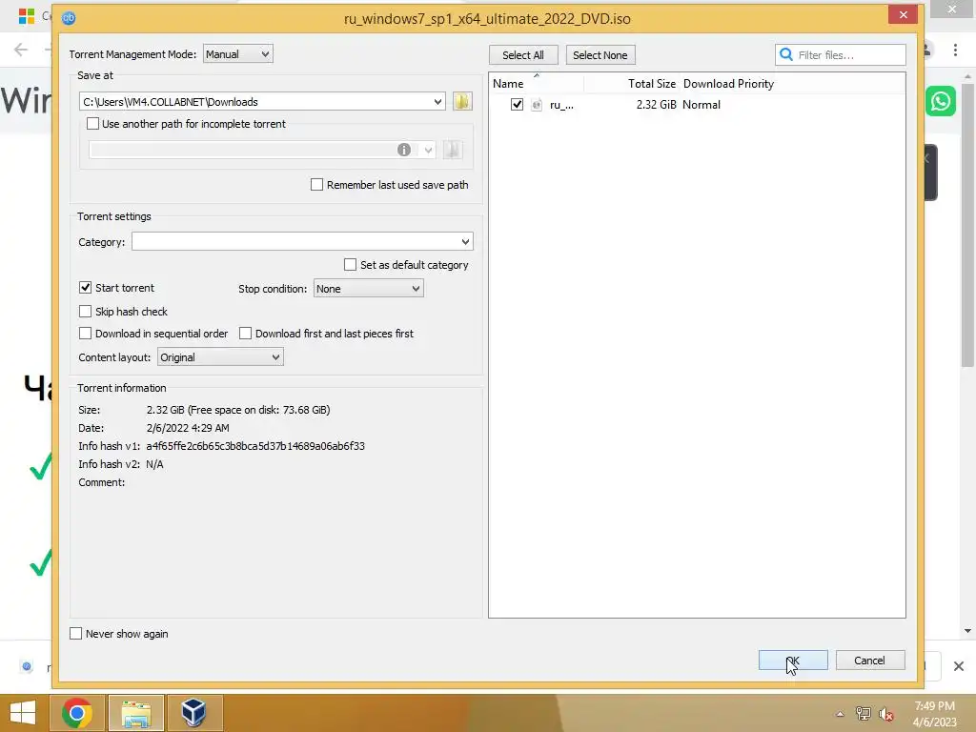Open Google Chrome from the taskbar
Screen dimensions: 976x732
(x=77, y=713)
